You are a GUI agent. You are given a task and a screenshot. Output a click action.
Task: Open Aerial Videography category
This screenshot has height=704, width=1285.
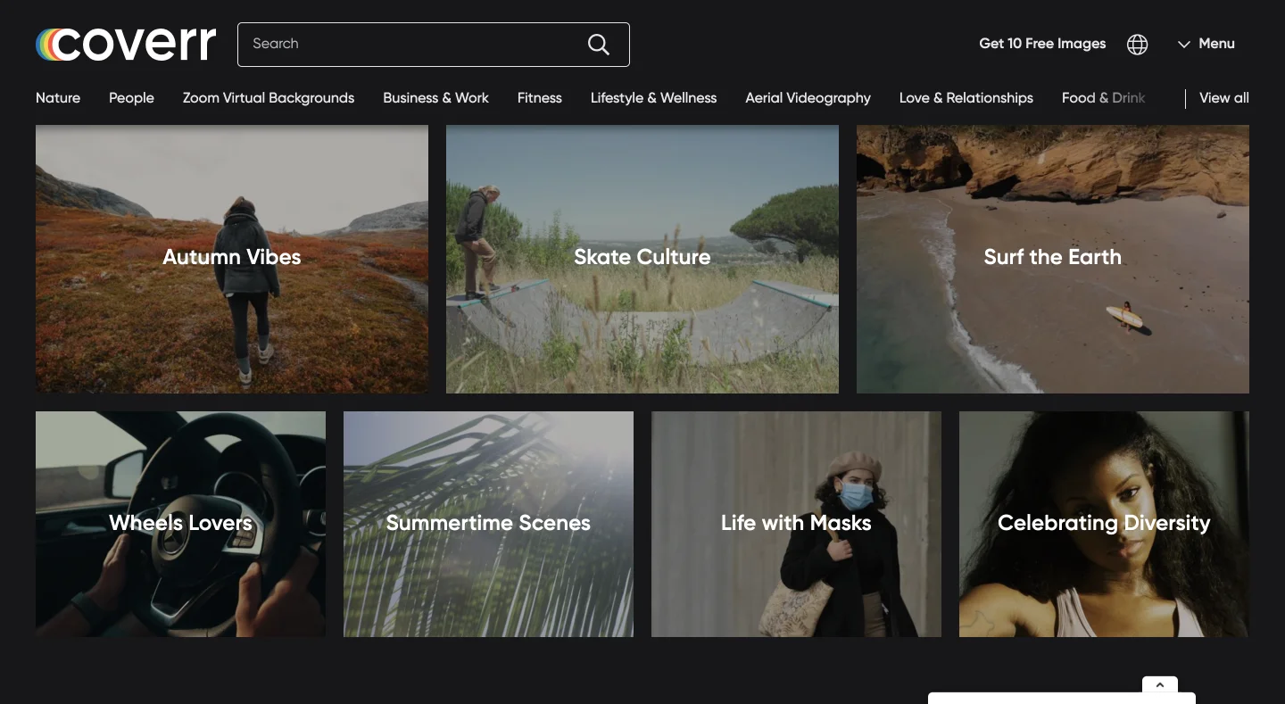pyautogui.click(x=808, y=98)
